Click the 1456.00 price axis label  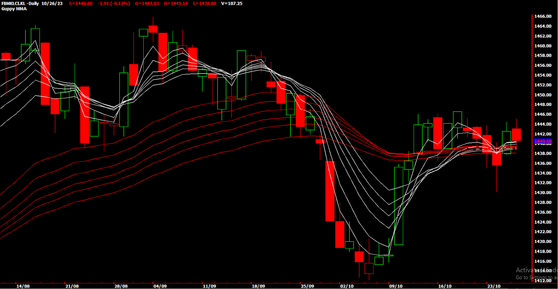tap(543, 65)
